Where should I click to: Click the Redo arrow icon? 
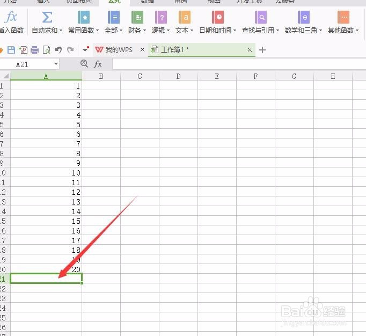coord(70,50)
